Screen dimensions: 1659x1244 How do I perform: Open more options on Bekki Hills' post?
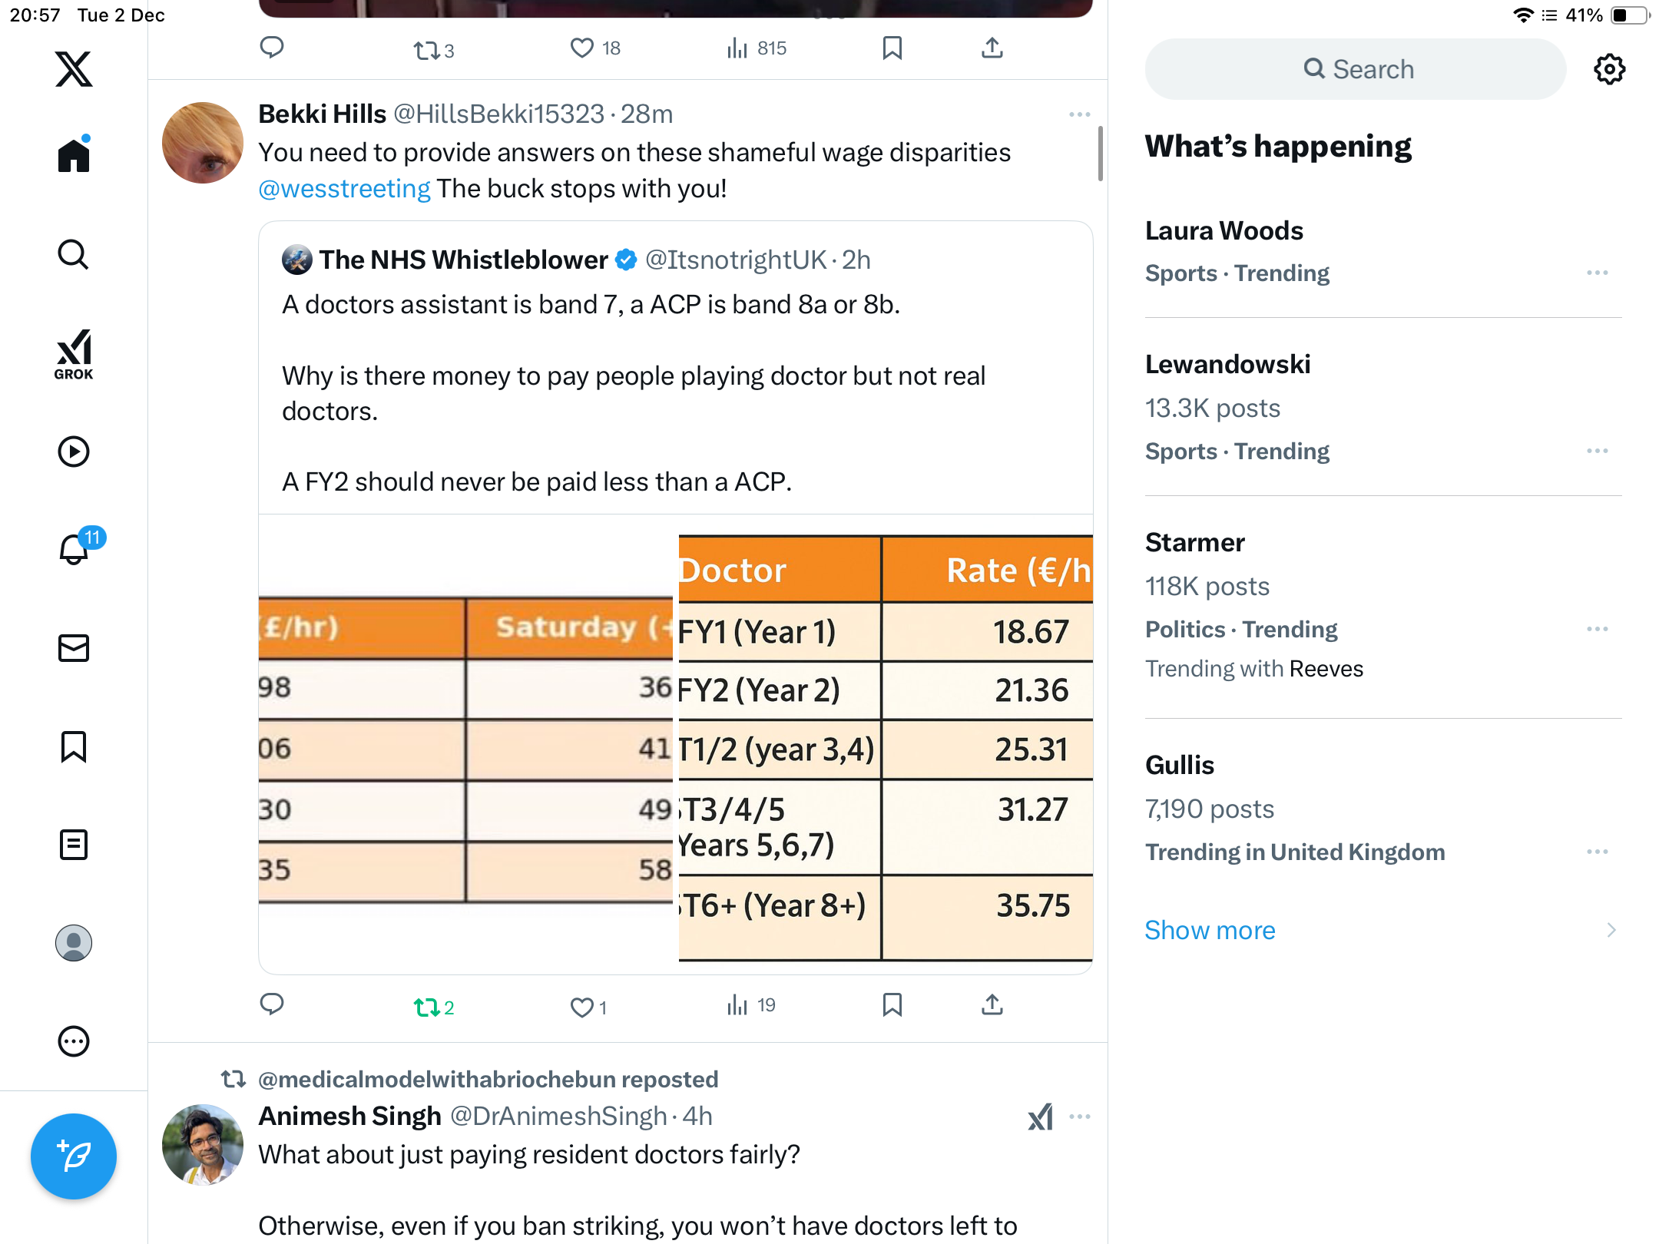1079,114
